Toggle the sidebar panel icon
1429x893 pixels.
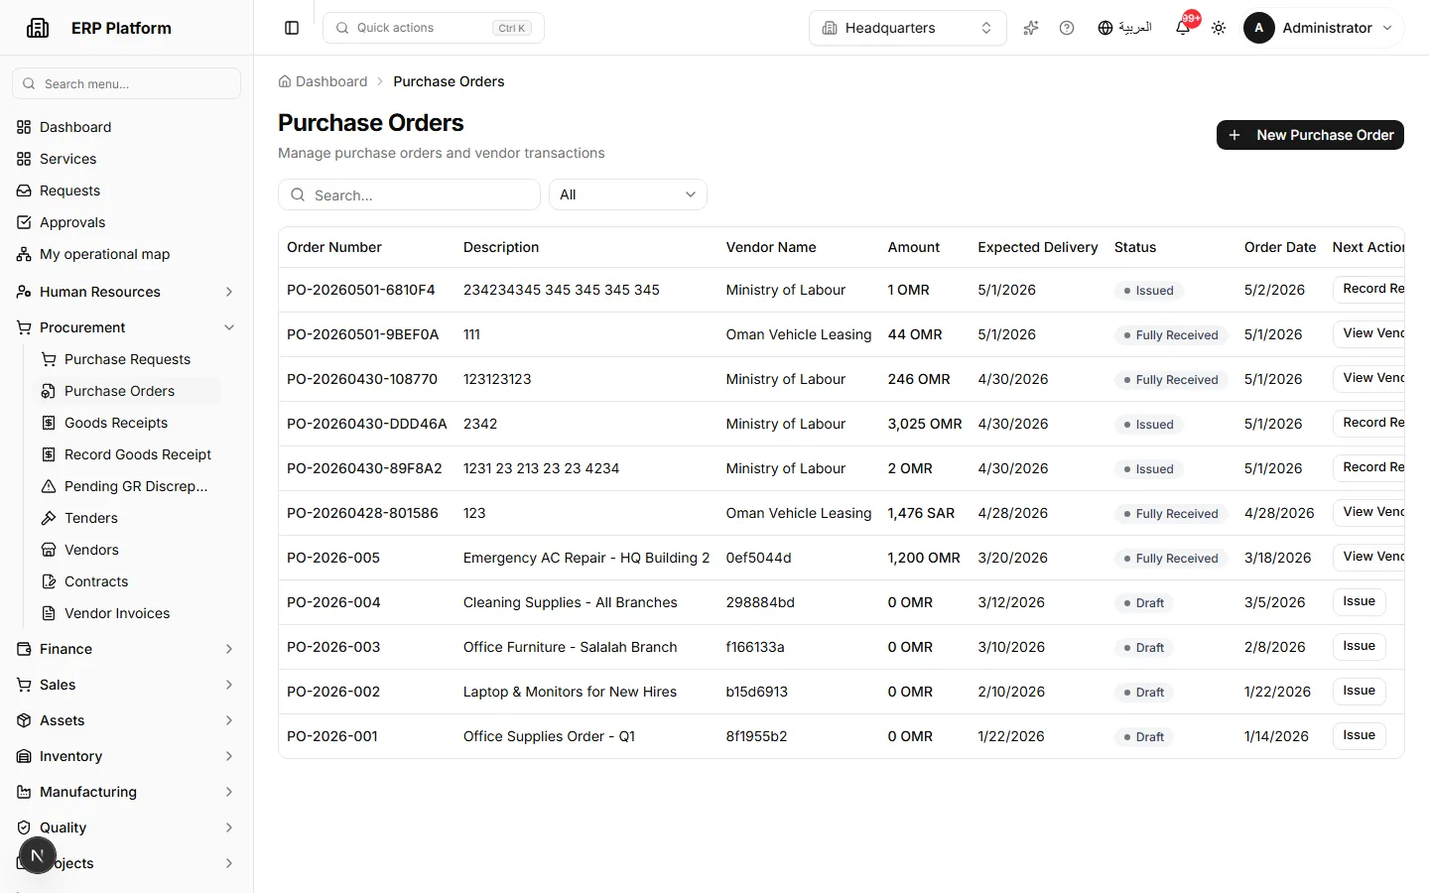coord(292,28)
